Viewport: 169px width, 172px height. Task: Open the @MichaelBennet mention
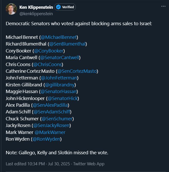59,37
